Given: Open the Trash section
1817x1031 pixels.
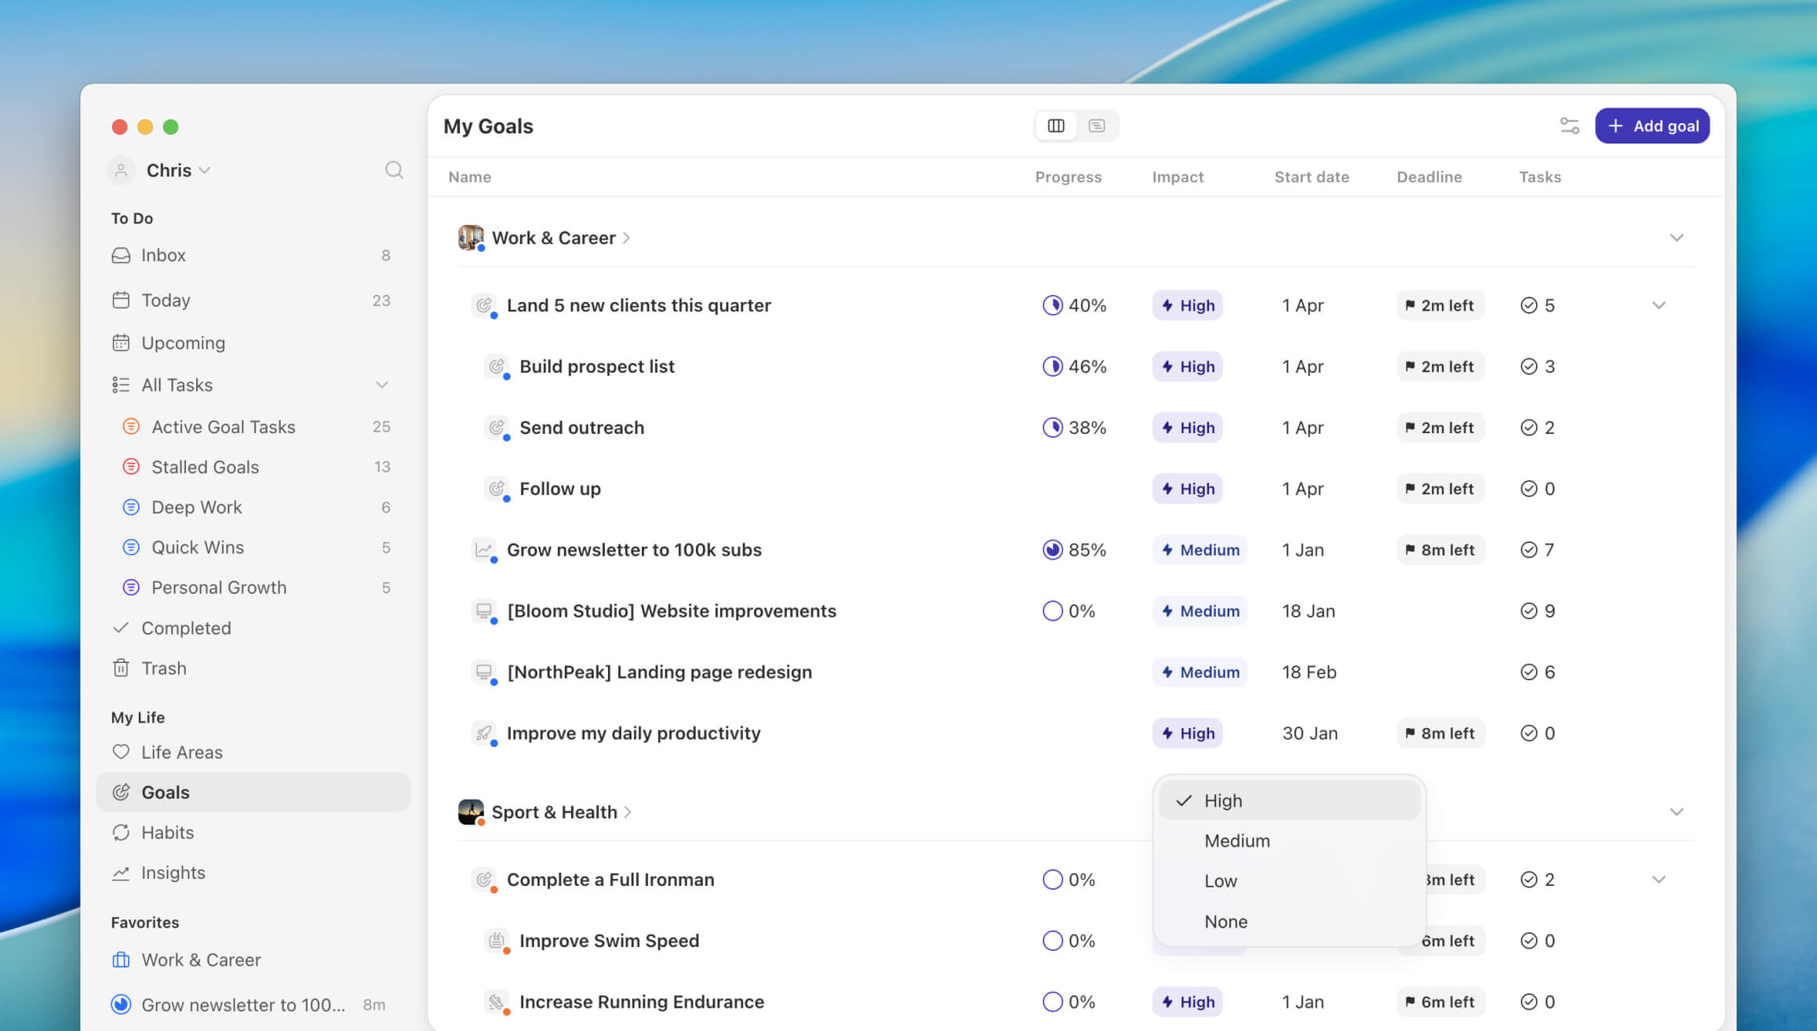Looking at the screenshot, I should [x=163, y=668].
